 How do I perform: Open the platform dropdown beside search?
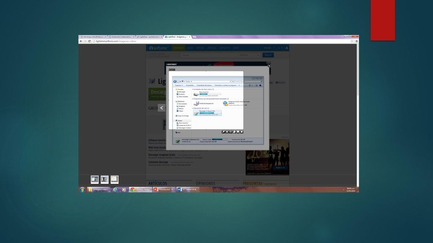pyautogui.click(x=249, y=55)
